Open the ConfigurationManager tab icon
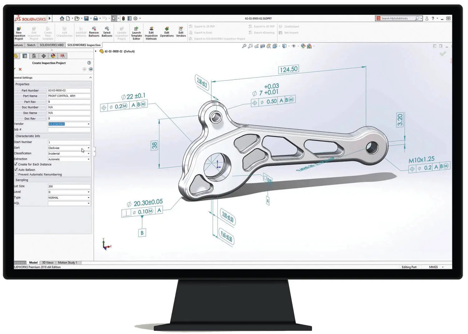This screenshot has width=468, height=334. pyautogui.click(x=34, y=56)
